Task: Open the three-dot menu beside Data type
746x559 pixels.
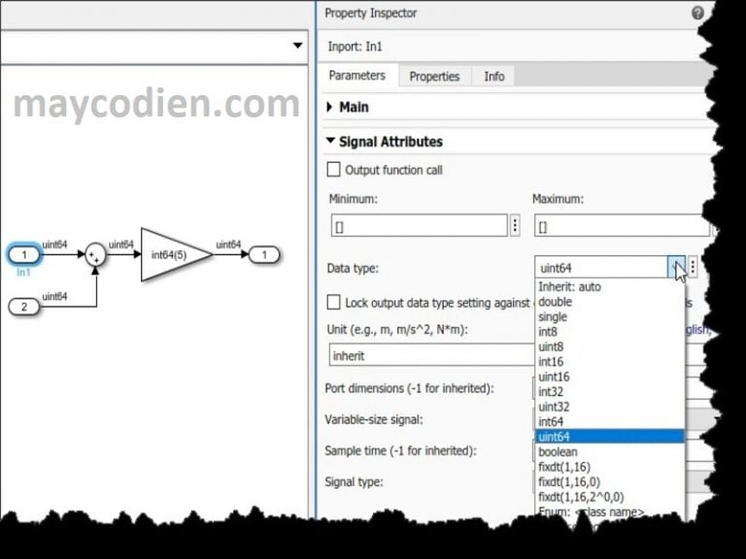Action: click(x=693, y=268)
